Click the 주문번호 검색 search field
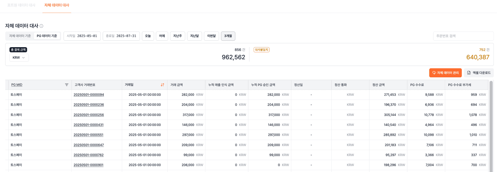 click(x=463, y=36)
